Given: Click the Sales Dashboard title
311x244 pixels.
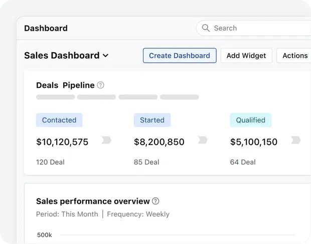Looking at the screenshot, I should click(x=62, y=55).
